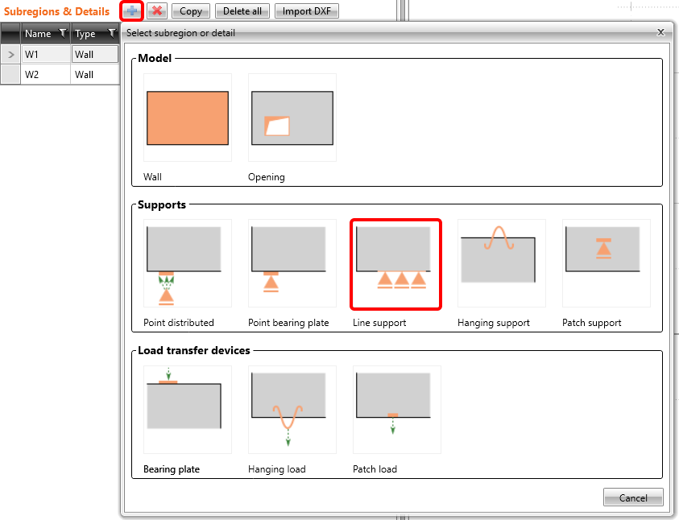The width and height of the screenshot is (679, 520).
Task: Open the Type column filter
Action: pos(112,34)
